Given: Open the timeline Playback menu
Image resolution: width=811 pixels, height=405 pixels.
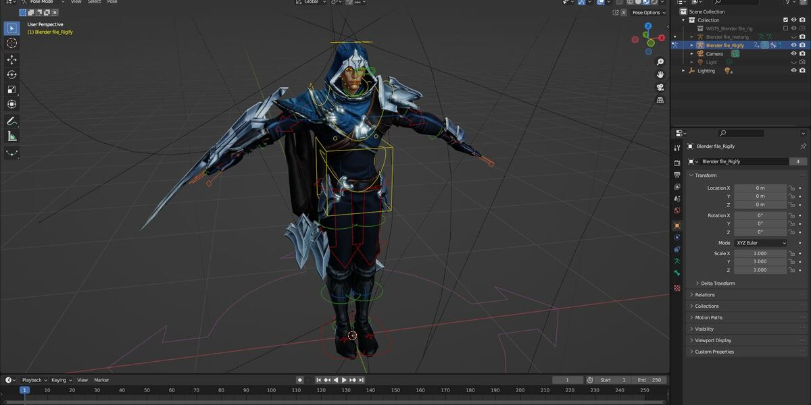Looking at the screenshot, I should click(x=34, y=380).
